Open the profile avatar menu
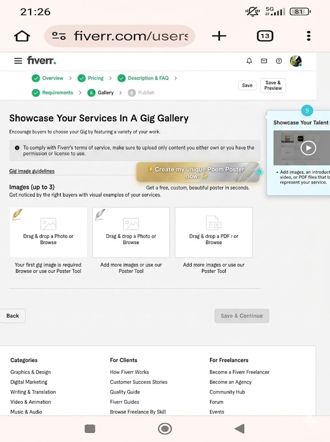 [x=296, y=61]
